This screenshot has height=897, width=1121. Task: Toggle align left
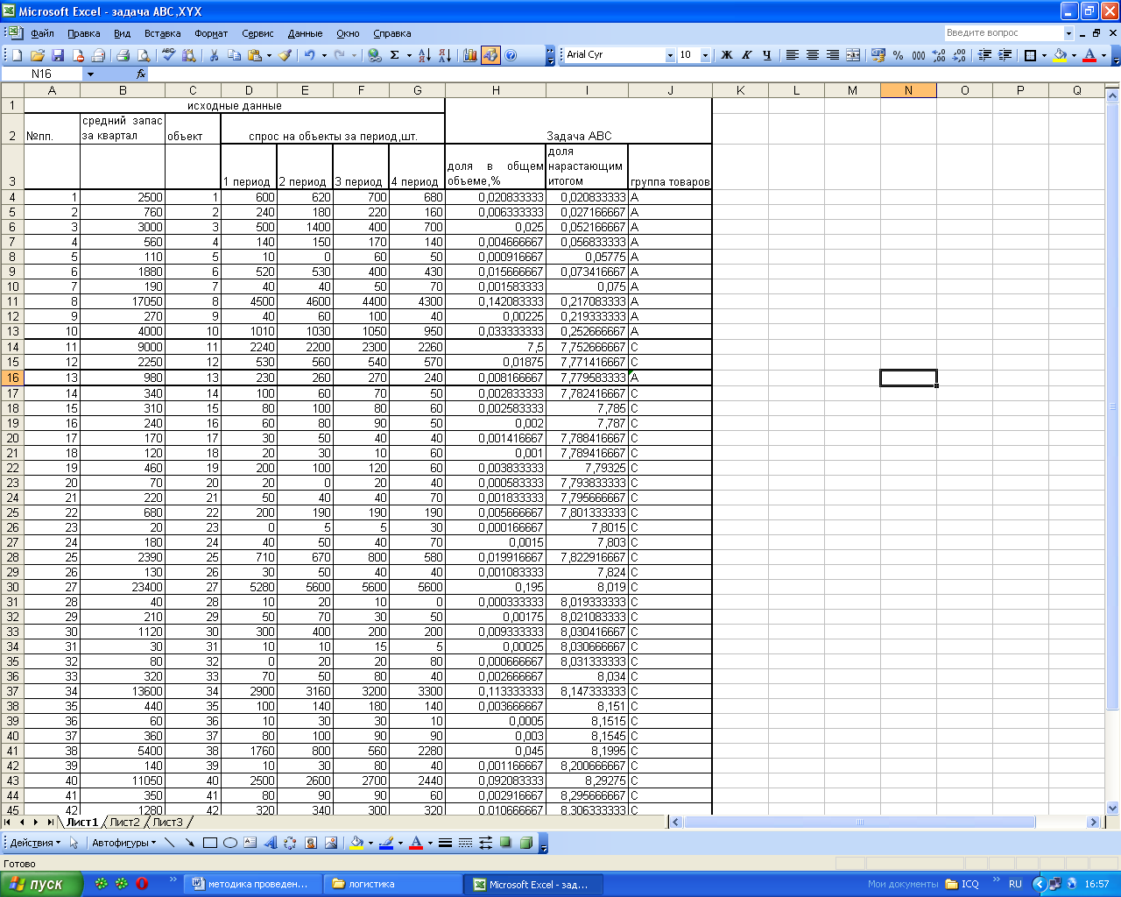[x=792, y=55]
